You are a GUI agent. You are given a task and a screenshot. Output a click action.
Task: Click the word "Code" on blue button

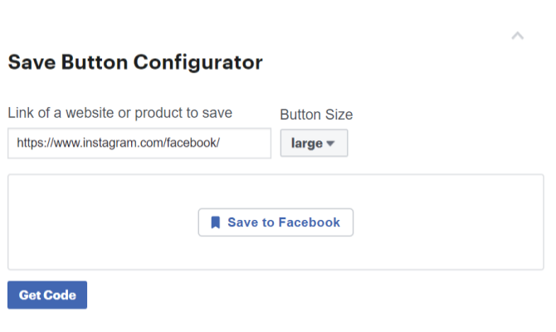click(x=60, y=295)
